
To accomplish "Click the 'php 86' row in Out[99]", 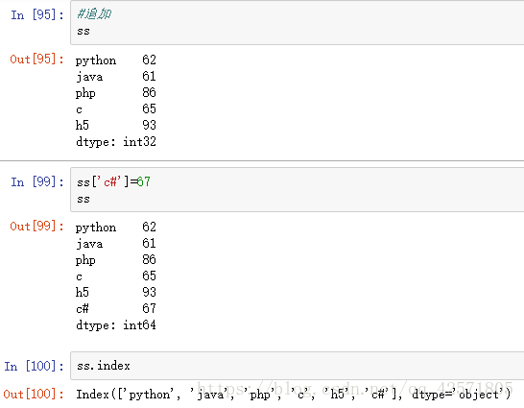I will 115,260.
